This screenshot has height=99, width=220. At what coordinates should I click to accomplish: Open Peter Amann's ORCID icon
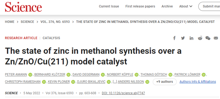tap(30, 75)
